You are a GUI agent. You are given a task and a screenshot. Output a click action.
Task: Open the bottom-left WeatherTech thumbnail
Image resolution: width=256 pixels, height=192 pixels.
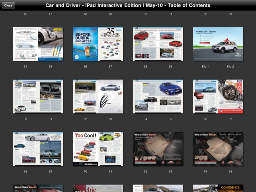tap(38, 188)
